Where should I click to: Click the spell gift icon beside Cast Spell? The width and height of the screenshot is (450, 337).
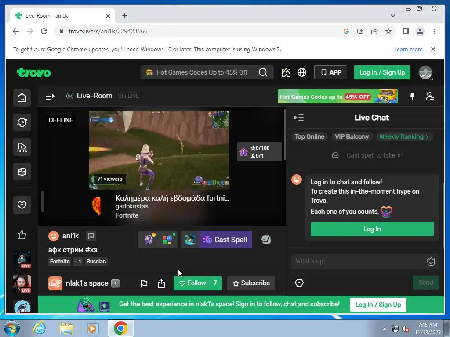click(x=190, y=240)
